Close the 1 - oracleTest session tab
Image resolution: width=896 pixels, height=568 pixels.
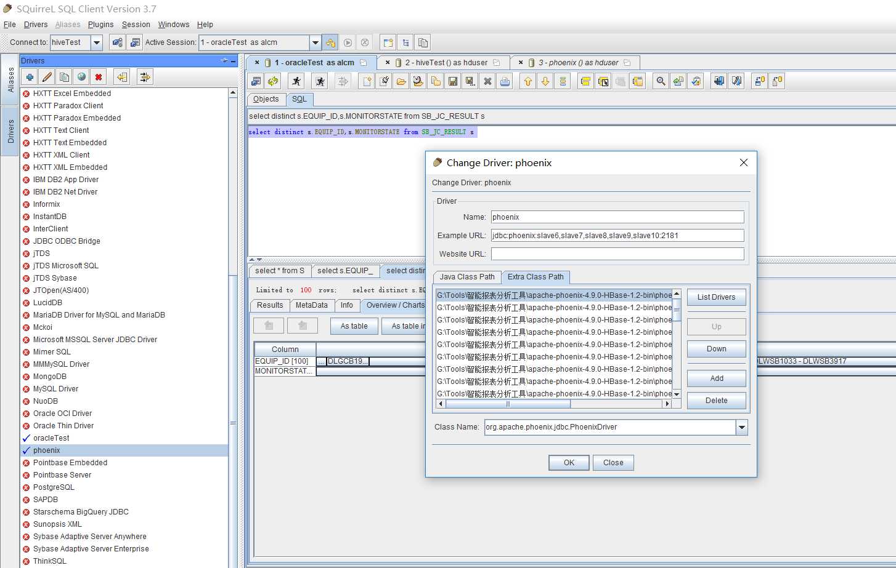[x=257, y=63]
